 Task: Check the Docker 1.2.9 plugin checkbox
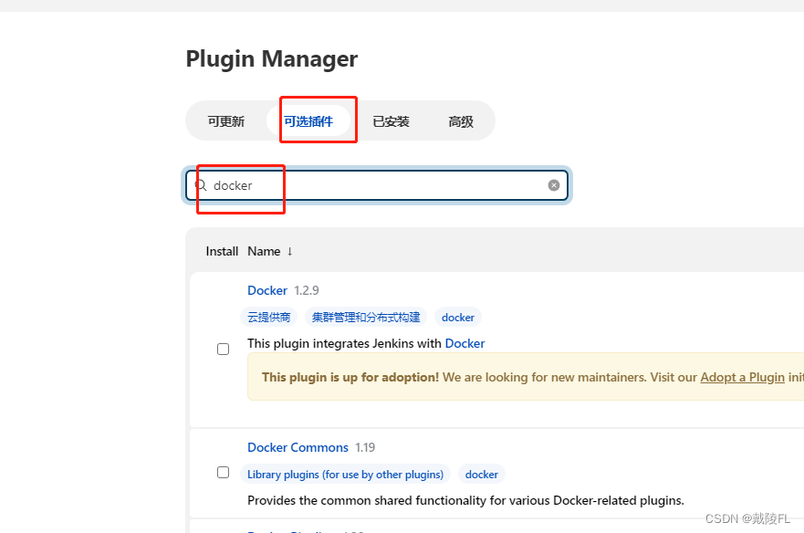(223, 349)
